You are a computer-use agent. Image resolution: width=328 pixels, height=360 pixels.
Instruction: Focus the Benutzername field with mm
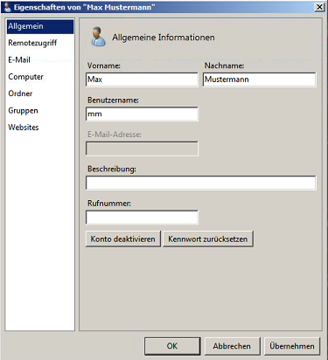pyautogui.click(x=142, y=114)
